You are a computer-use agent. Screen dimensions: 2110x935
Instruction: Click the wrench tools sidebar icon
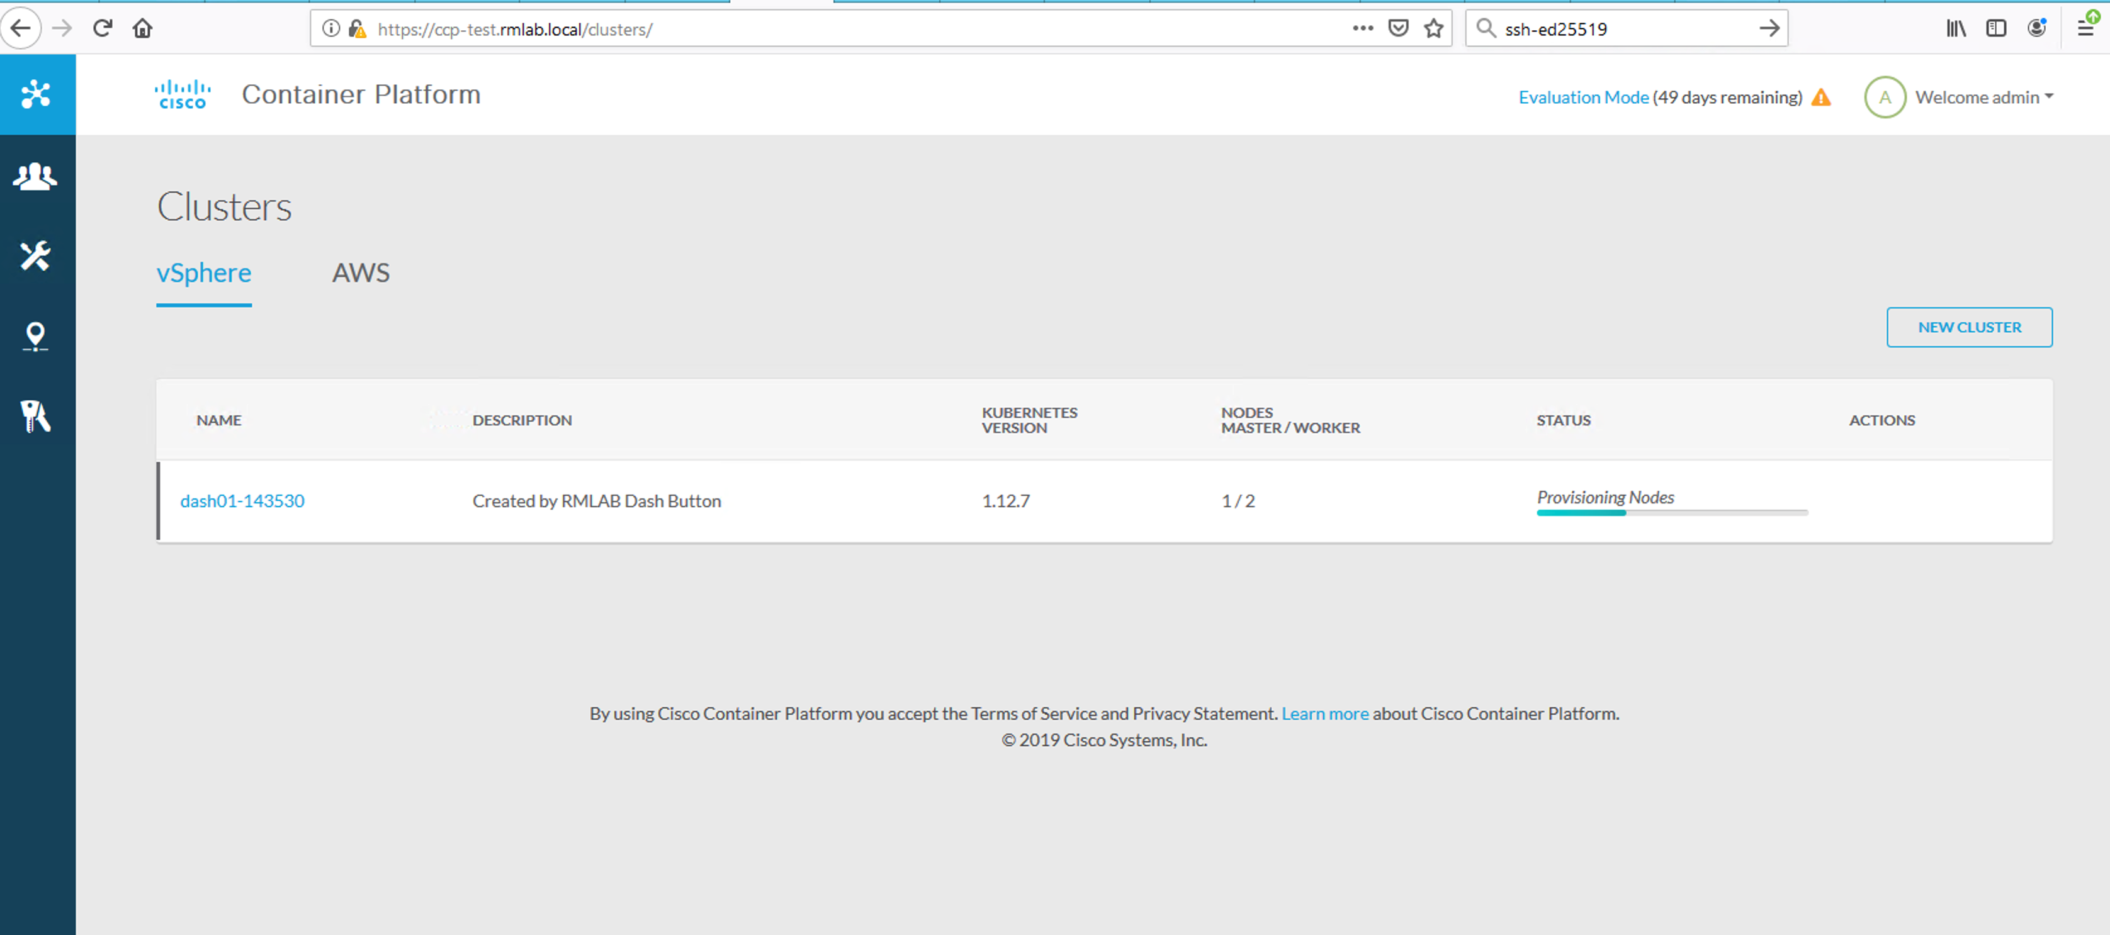click(x=36, y=255)
